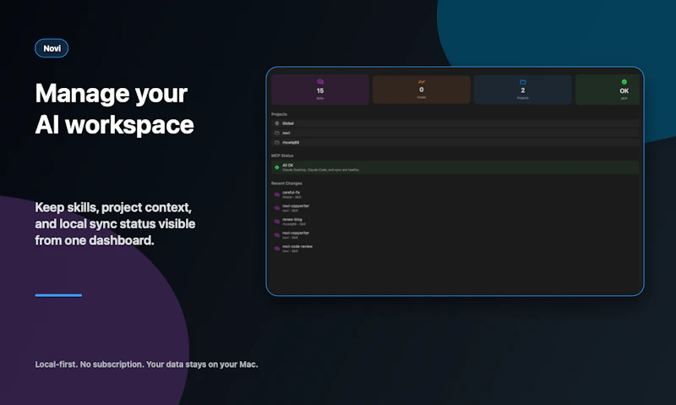Image resolution: width=676 pixels, height=405 pixels.
Task: Click the blue folder icon above 2
Action: coord(522,82)
